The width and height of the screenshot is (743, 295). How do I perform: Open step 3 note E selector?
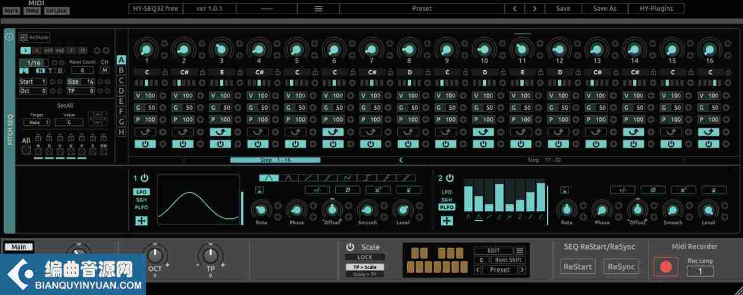pos(221,72)
